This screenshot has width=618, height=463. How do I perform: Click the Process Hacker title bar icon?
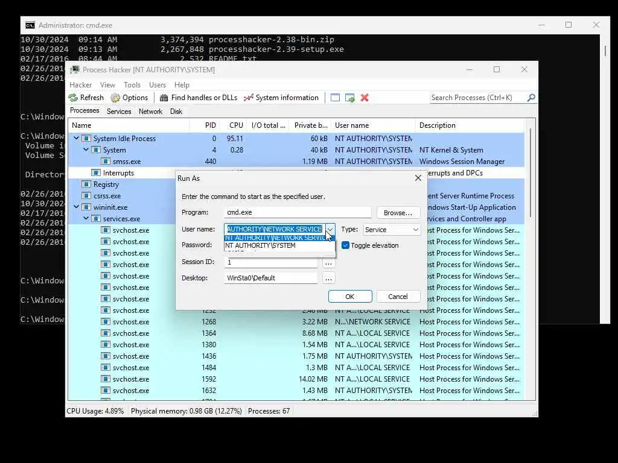[74, 70]
